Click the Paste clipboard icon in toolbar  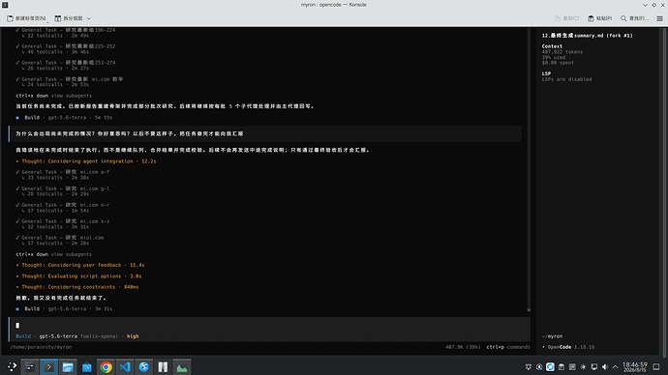tap(591, 18)
